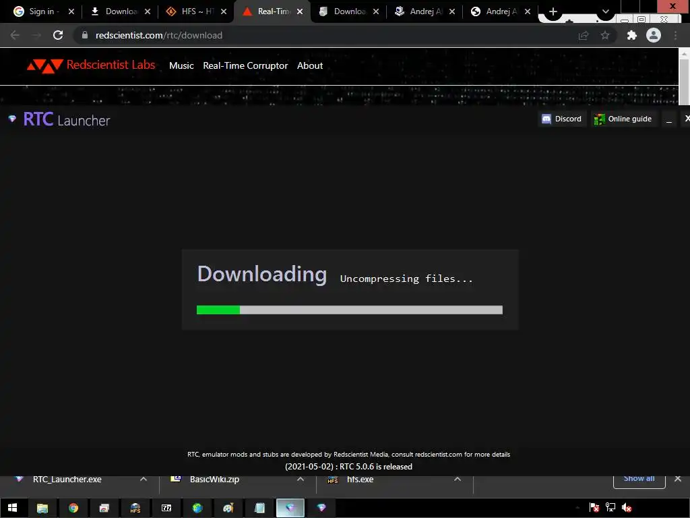Click the address bar URL
The width and height of the screenshot is (690, 518).
click(159, 35)
